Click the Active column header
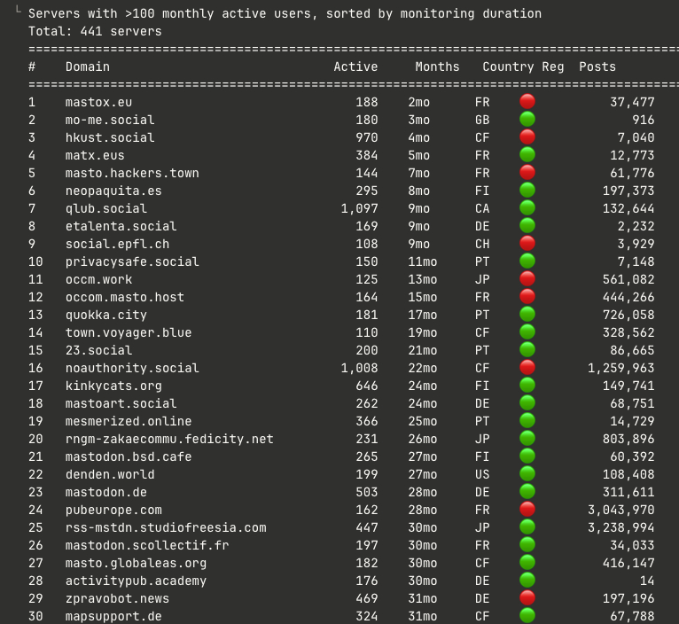 point(355,66)
